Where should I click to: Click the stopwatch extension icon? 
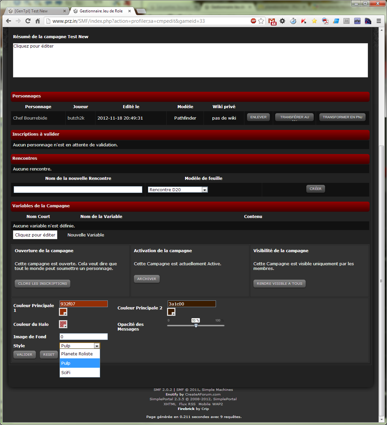point(293,21)
